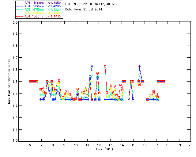Screen dimensions: 196x157
Task: Click the AOT 500nm legend entry
Action: pos(39,6)
